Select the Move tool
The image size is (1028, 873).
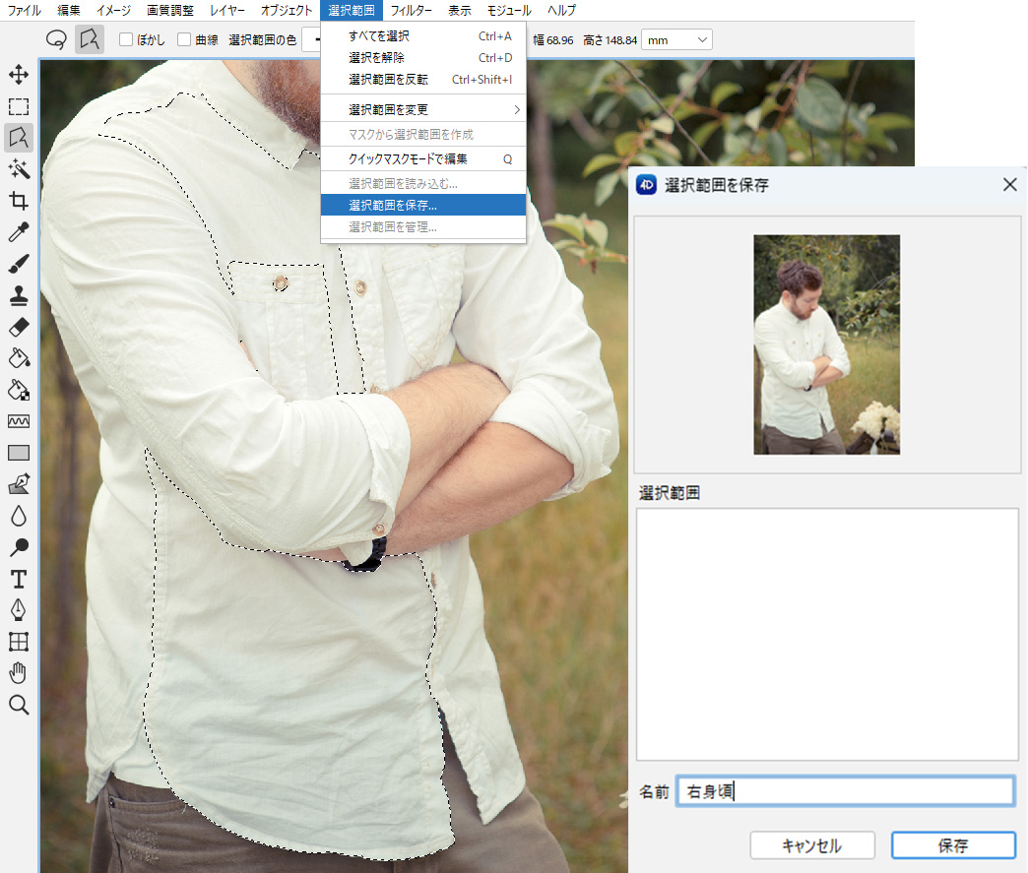click(19, 74)
